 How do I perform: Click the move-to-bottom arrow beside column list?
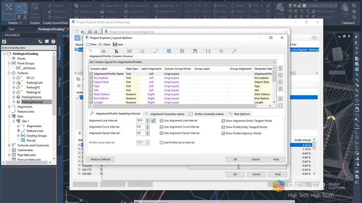point(281,89)
